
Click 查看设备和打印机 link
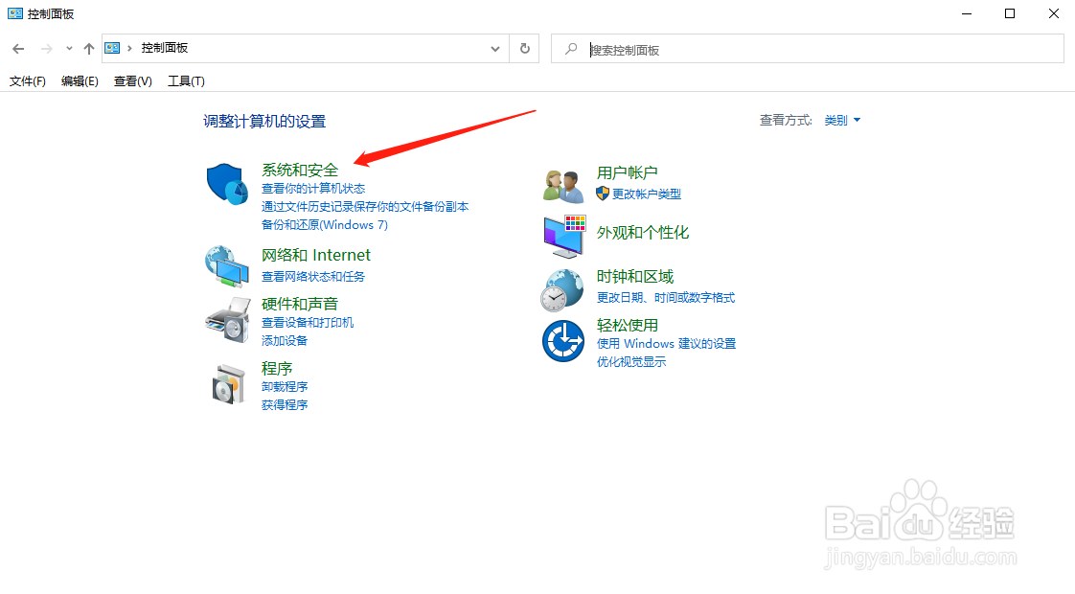(x=308, y=322)
